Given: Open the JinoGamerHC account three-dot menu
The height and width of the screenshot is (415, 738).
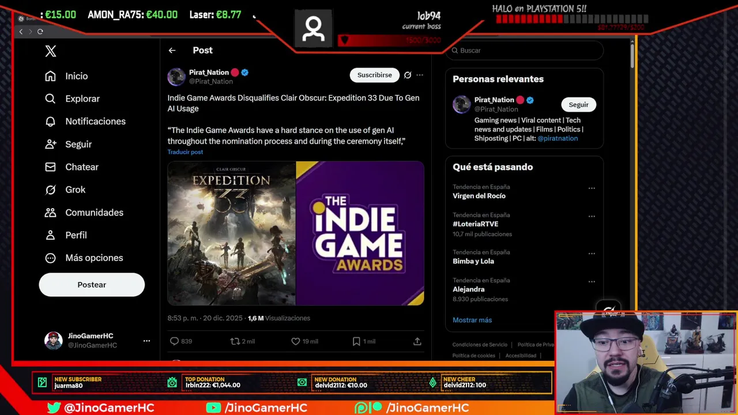Looking at the screenshot, I should tap(146, 341).
